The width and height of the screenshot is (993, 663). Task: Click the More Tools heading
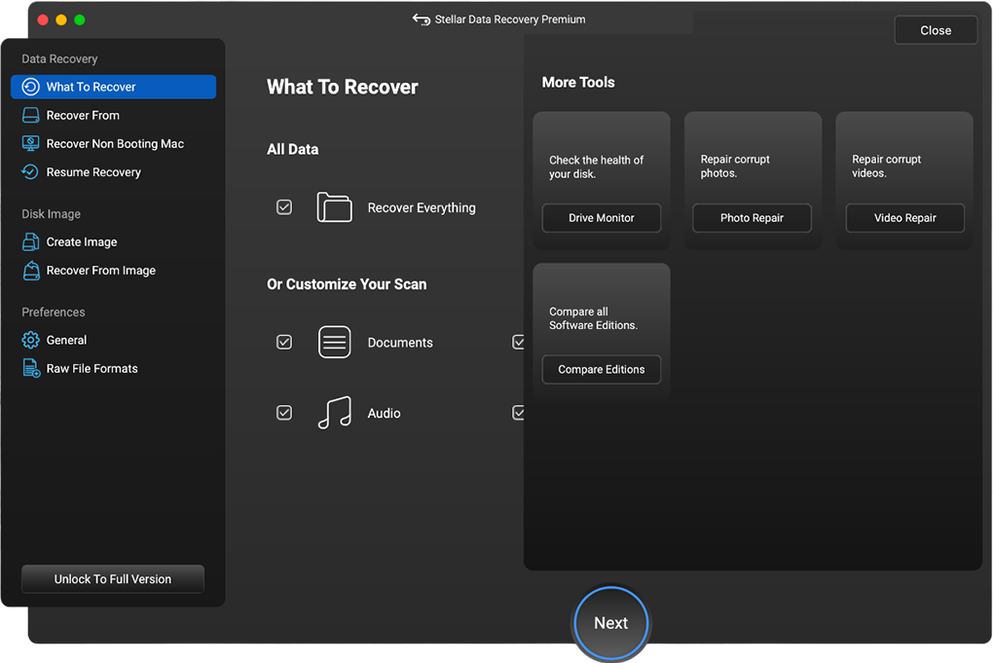[x=578, y=83]
